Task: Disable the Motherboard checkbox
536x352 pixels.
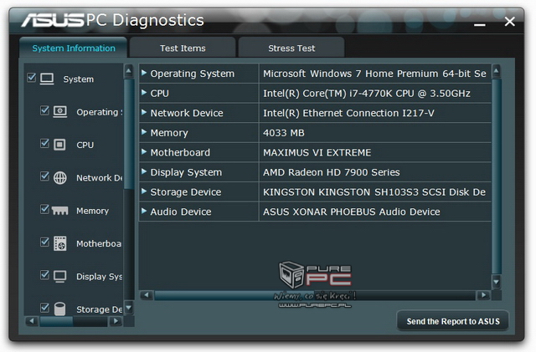Action: coord(44,242)
